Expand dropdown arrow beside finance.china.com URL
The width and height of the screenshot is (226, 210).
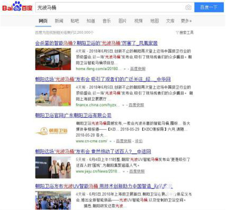tap(123, 105)
